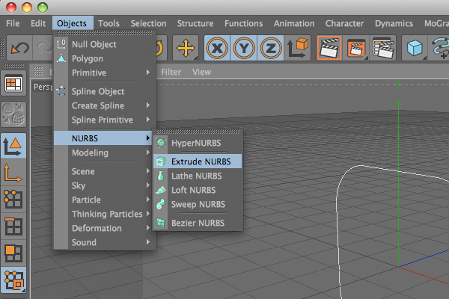
Task: Click the green zoom window button
Action: [43, 7]
